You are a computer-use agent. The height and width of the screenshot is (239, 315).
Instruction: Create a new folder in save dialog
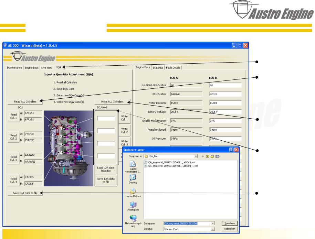212,156
